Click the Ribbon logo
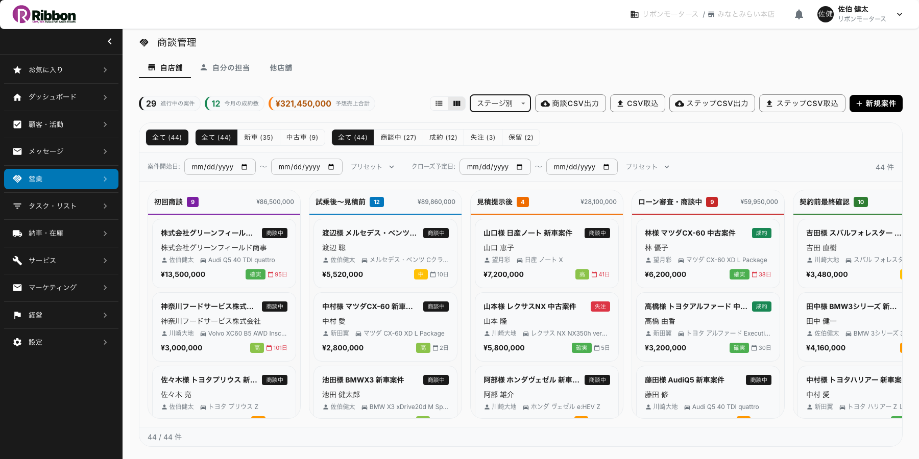This screenshot has width=919, height=459. click(x=44, y=14)
